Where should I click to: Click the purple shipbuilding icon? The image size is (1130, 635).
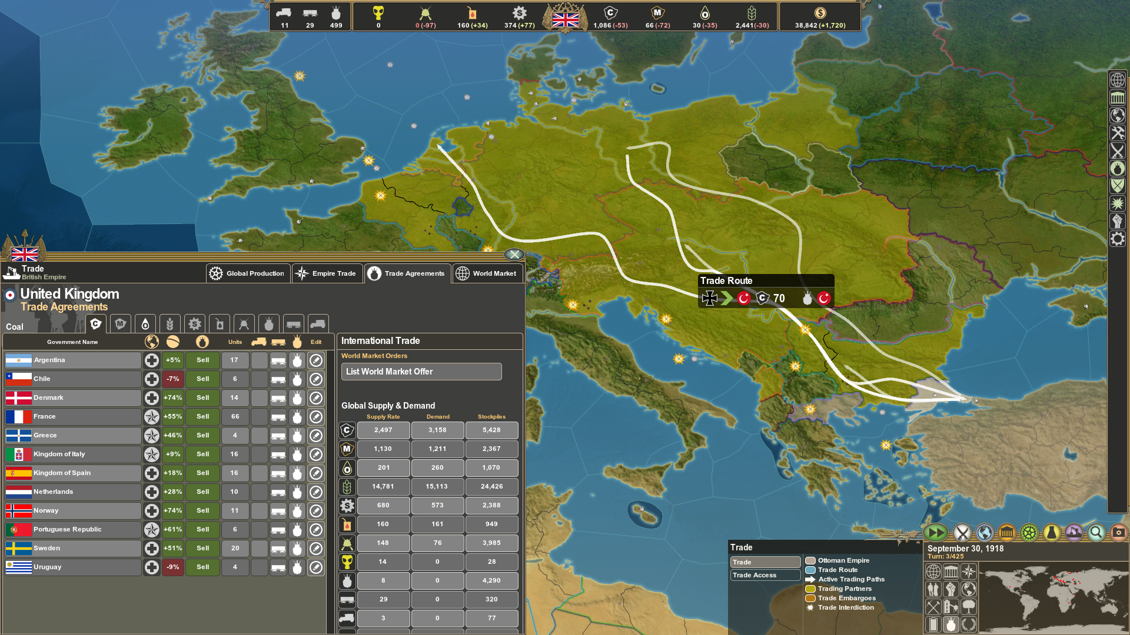pos(1073,532)
